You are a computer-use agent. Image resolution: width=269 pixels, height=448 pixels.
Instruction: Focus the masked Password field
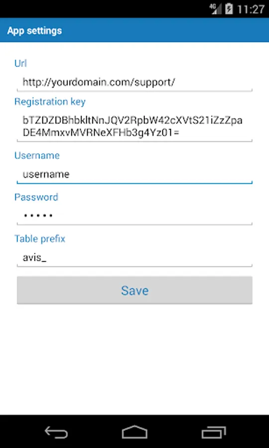134,216
